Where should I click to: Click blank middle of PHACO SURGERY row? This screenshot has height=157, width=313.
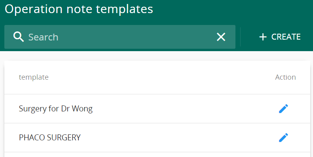click(180, 138)
